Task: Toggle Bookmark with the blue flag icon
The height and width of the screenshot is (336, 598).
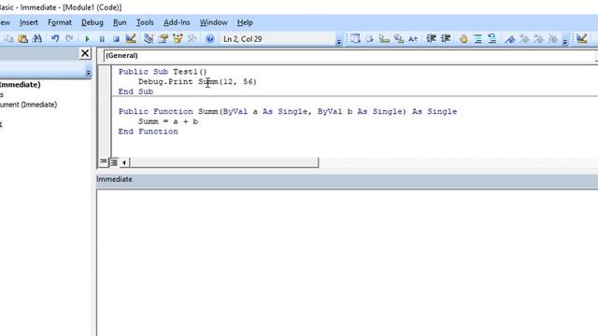Action: coord(510,38)
